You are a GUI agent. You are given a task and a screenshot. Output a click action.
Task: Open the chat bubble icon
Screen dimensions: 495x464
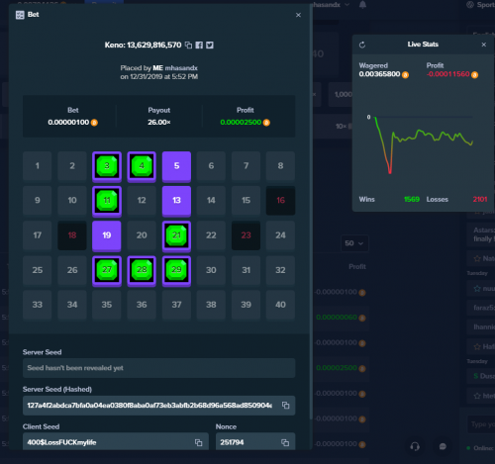pyautogui.click(x=443, y=446)
